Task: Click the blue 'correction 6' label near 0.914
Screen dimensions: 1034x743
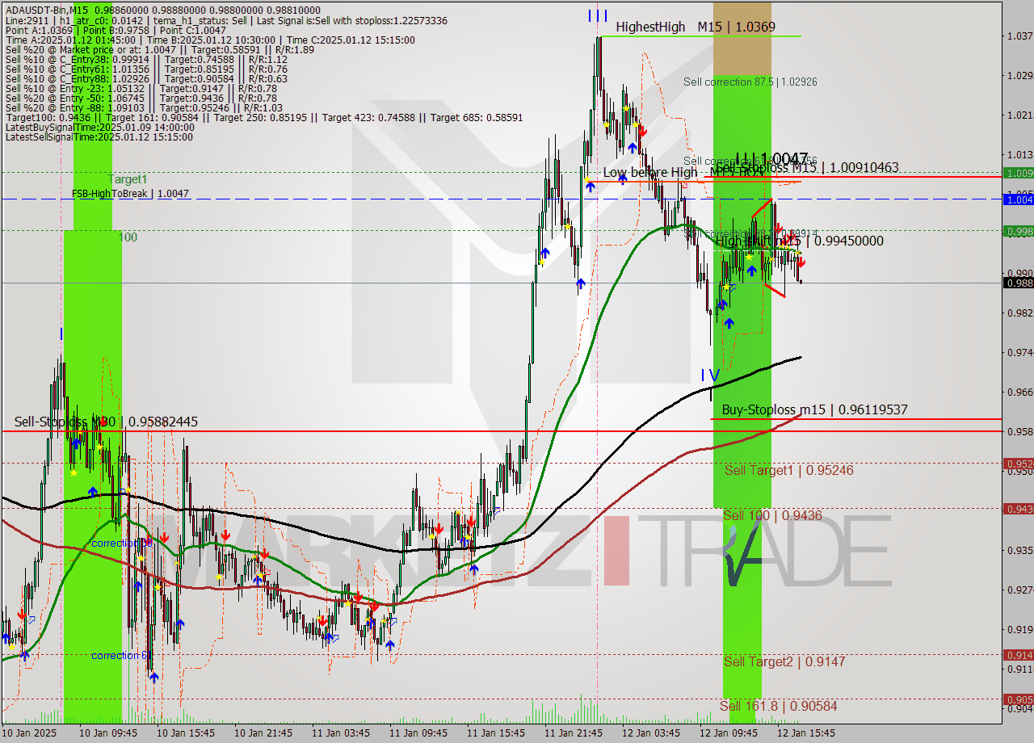Action: [x=118, y=655]
